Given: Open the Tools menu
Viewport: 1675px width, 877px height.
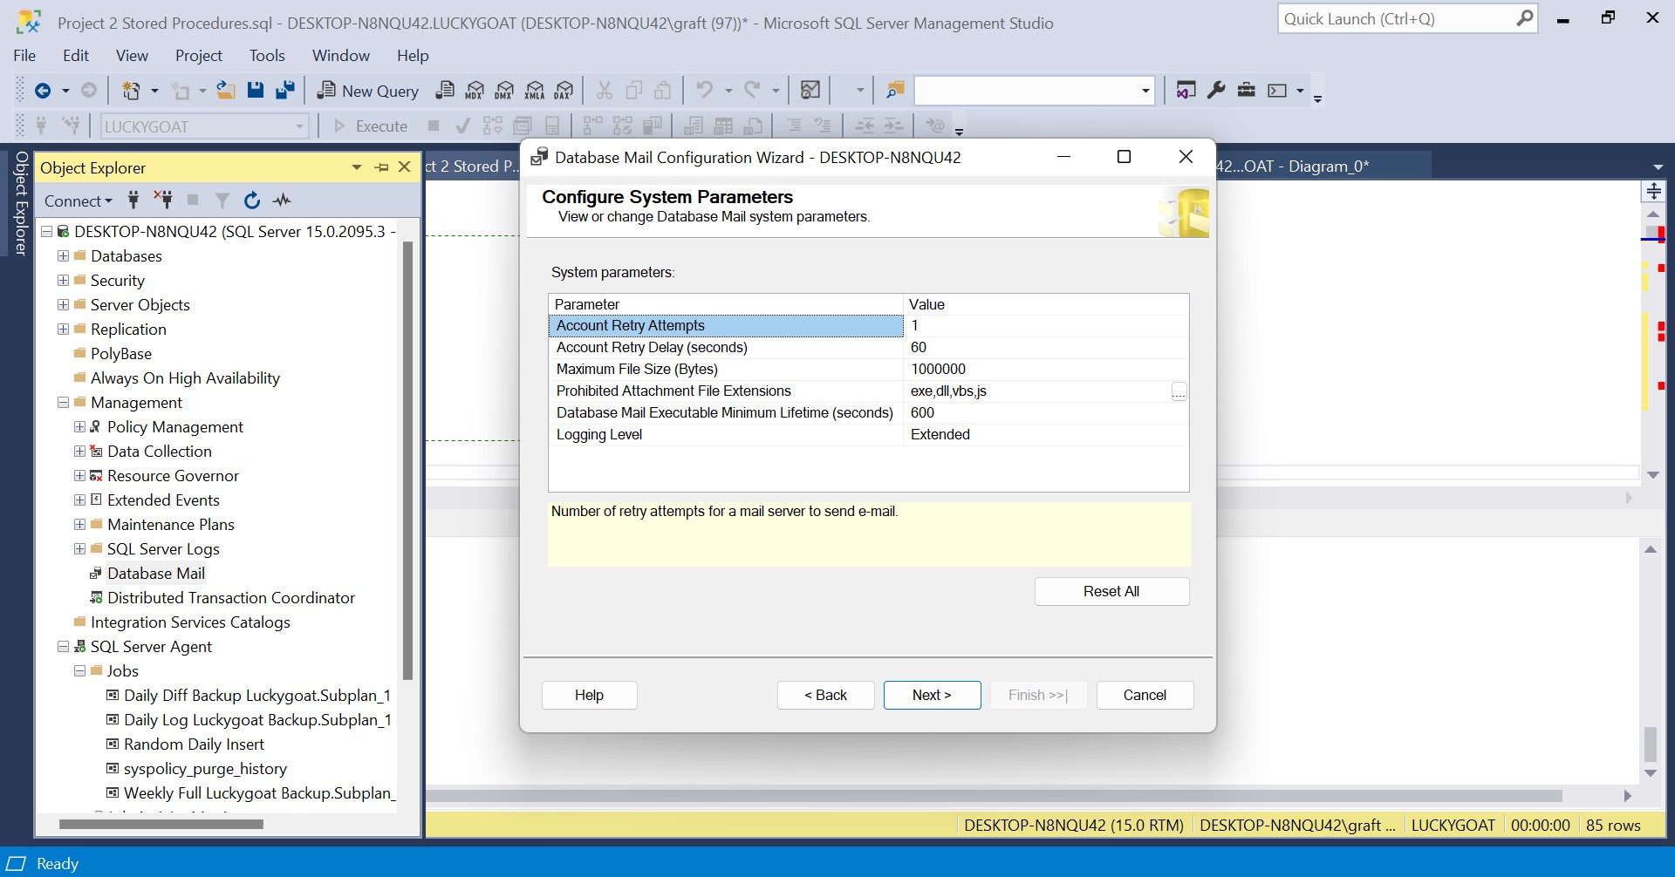Looking at the screenshot, I should [266, 56].
